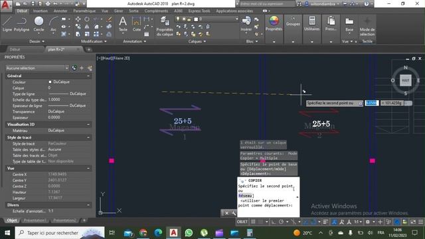Open Propriétés du calque manager
This screenshot has height=239, width=425.
tap(165, 26)
